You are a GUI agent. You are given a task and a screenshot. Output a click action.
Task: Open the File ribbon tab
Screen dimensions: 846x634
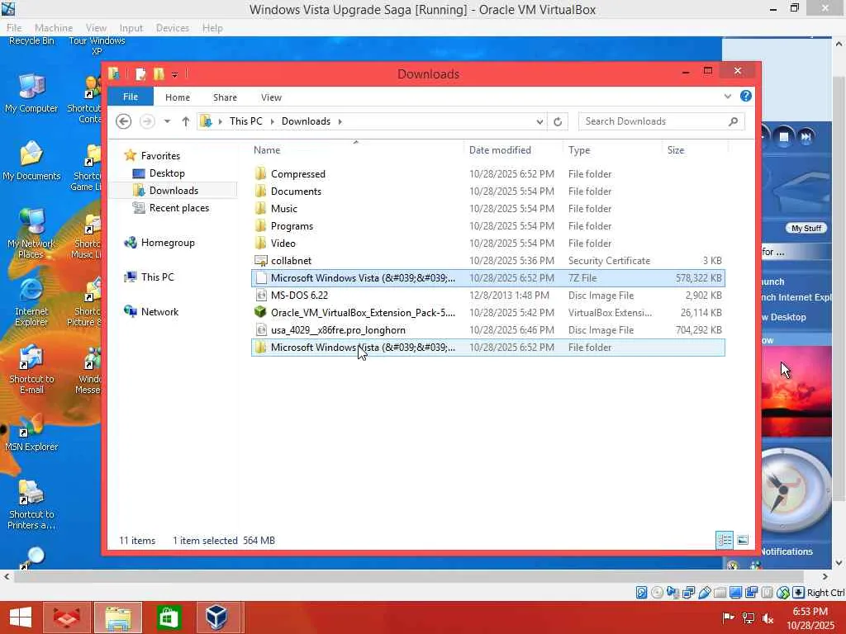point(130,97)
